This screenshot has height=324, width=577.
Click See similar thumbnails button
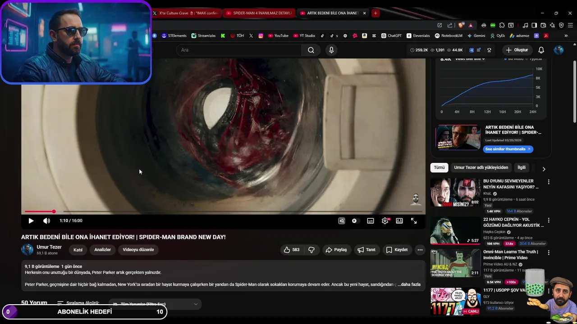[x=508, y=149]
